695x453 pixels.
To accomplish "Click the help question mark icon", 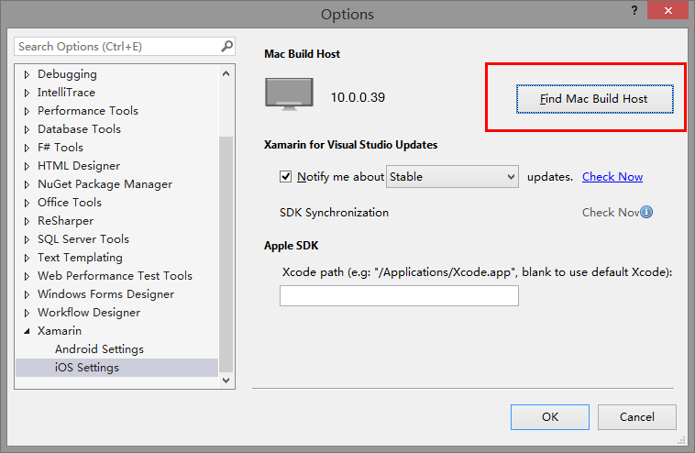I will [x=634, y=10].
